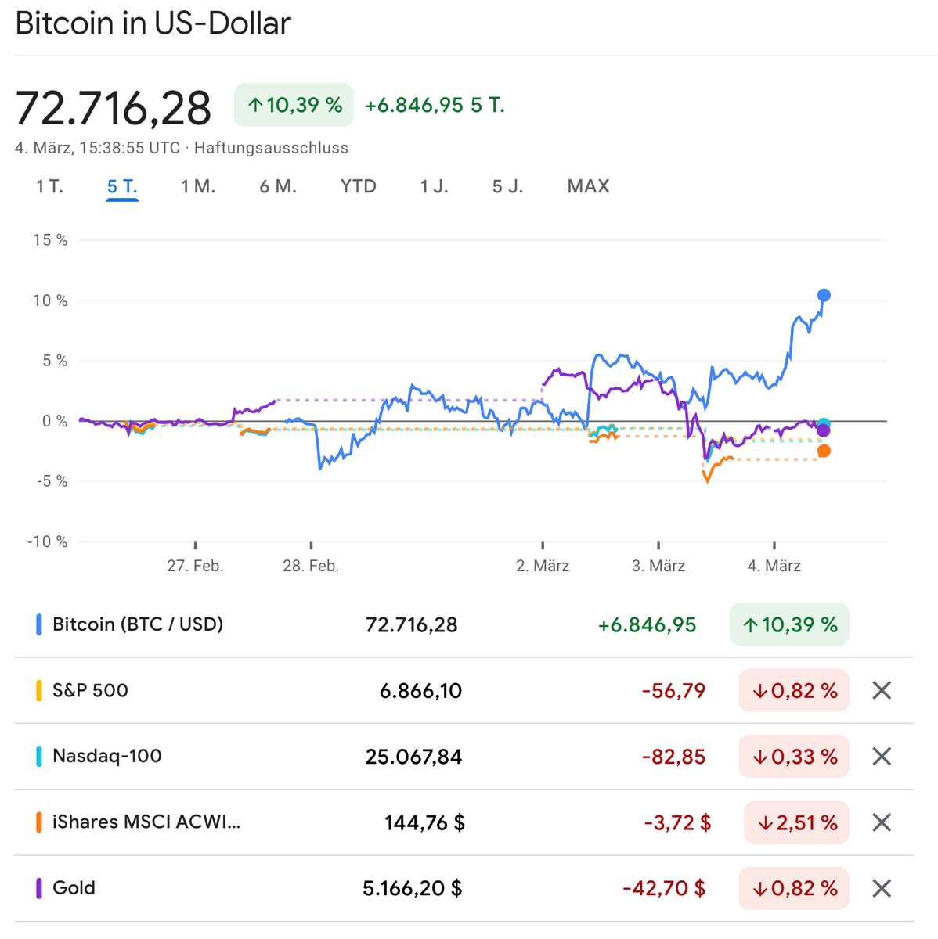Select the 1 J. time range
This screenshot has width=938, height=939.
pyautogui.click(x=434, y=186)
